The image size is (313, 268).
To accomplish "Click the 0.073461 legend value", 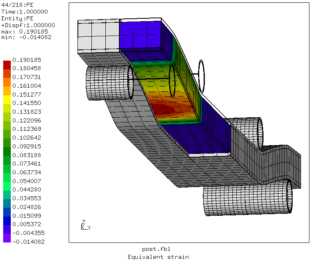I will (x=27, y=164).
